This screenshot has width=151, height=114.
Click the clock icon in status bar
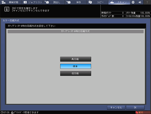(x=2, y=112)
